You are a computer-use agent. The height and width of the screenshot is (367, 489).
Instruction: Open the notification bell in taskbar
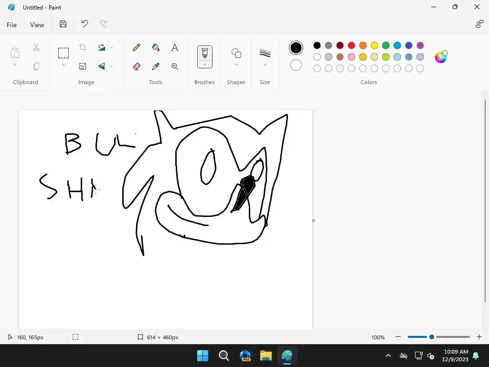476,356
